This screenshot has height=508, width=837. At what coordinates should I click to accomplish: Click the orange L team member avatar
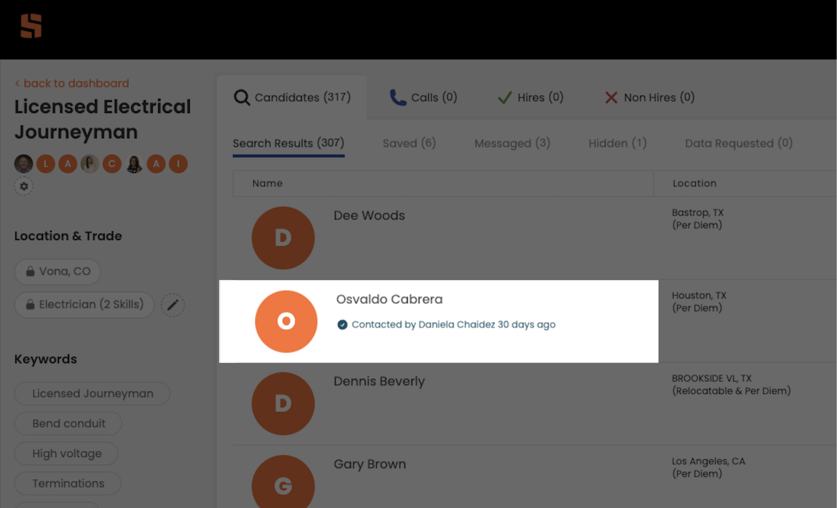[x=46, y=164]
